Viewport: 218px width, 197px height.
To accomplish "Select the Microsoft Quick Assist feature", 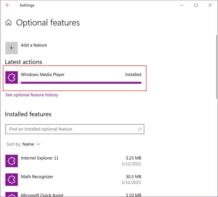I will (x=73, y=195).
